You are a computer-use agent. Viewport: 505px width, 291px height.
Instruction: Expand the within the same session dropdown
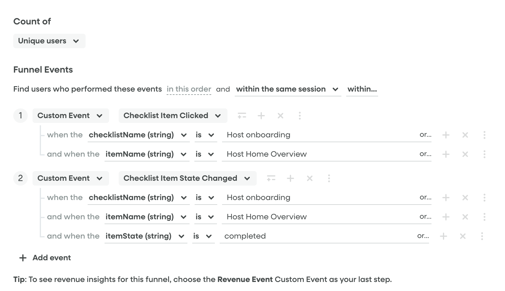[287, 89]
